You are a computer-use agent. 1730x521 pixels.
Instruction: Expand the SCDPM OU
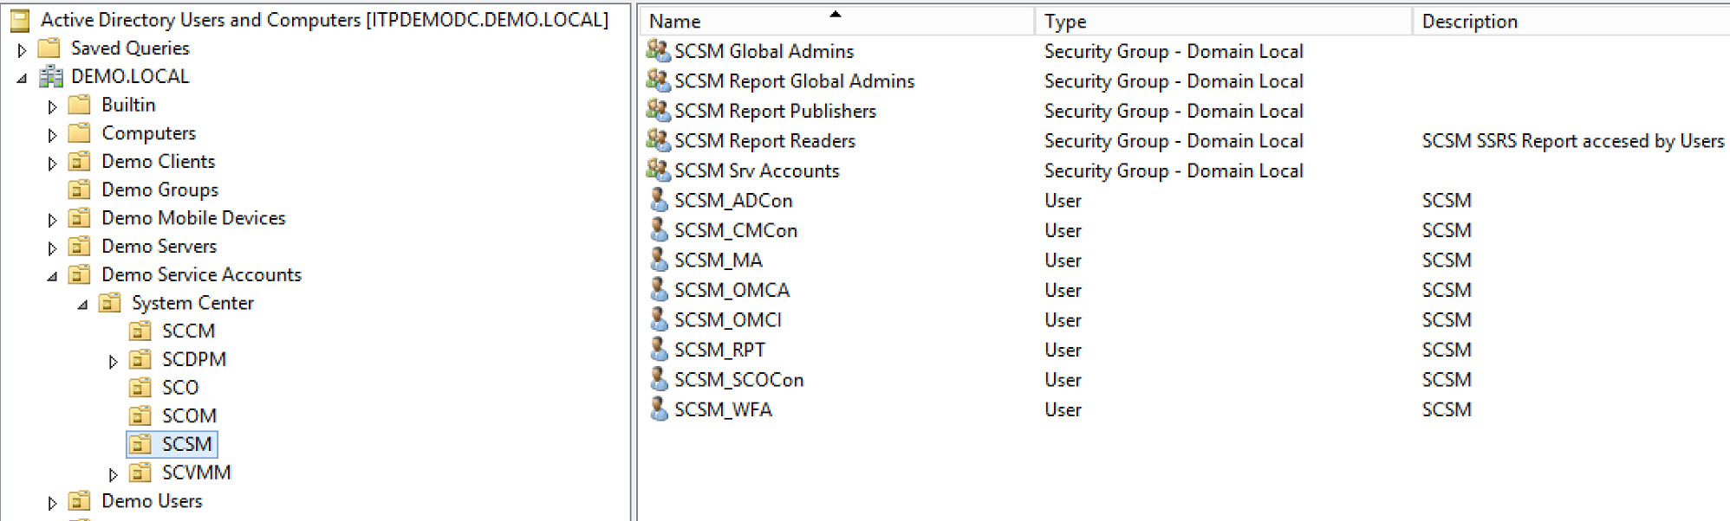click(113, 362)
